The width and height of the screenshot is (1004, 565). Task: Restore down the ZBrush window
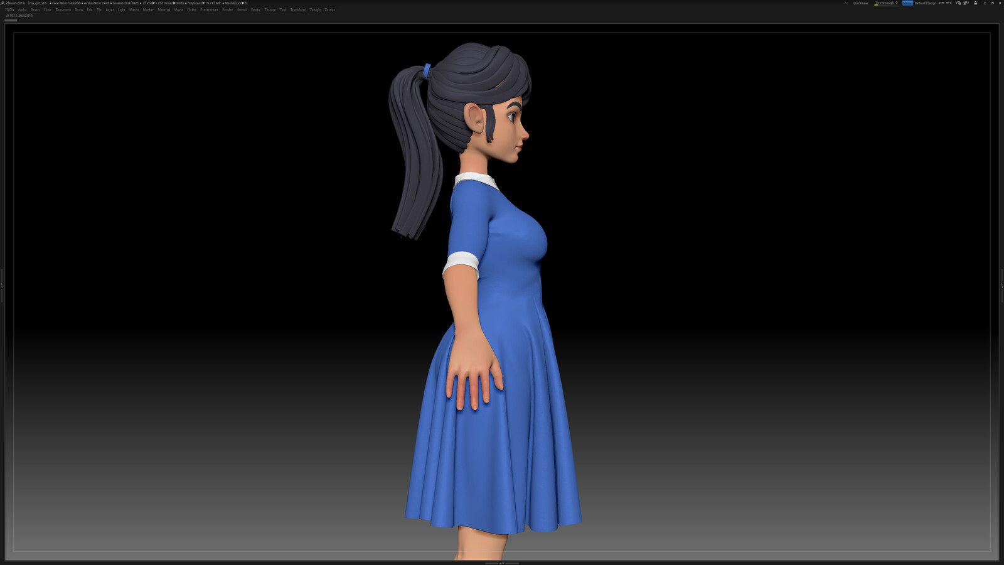pos(993,3)
